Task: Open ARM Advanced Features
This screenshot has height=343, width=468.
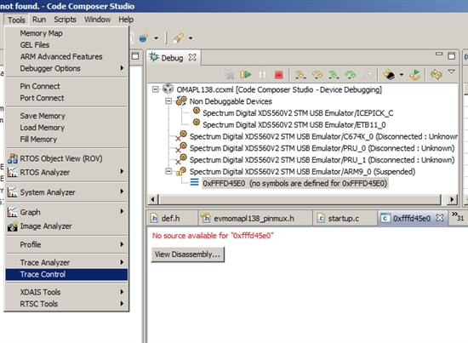Action: pos(66,56)
